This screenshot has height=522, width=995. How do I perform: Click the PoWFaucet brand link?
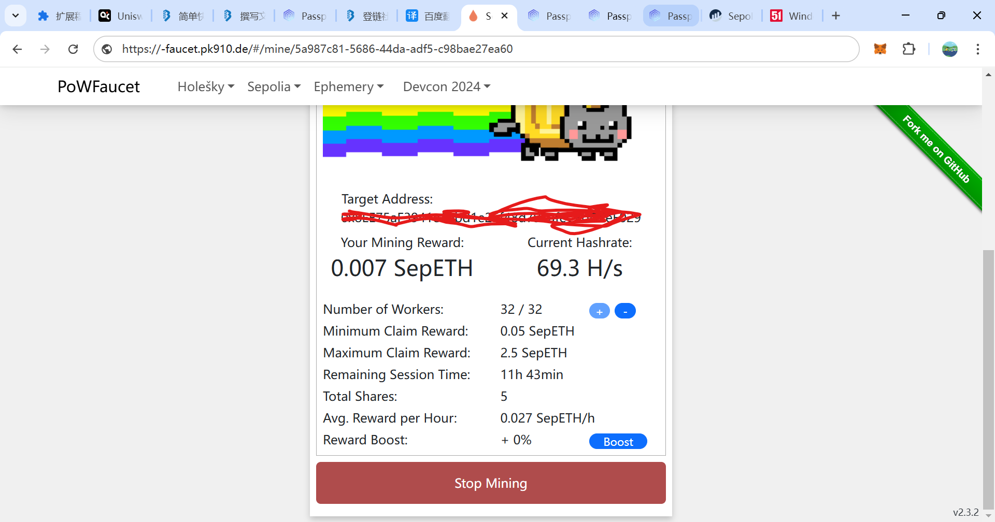pyautogui.click(x=98, y=86)
